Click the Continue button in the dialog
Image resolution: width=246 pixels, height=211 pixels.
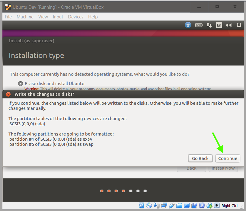coord(228,158)
